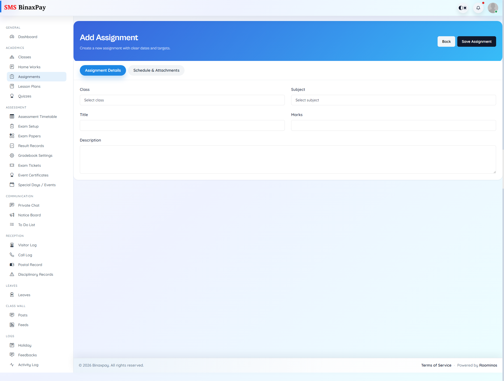Select the Private Chat icon
Screen dimensions: 504x381
point(12,205)
